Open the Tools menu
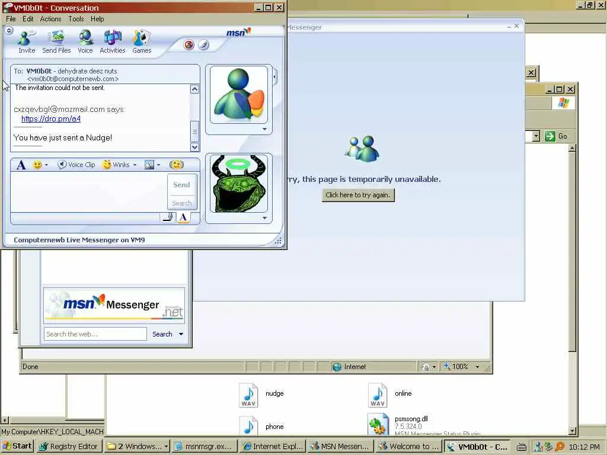 click(x=76, y=19)
